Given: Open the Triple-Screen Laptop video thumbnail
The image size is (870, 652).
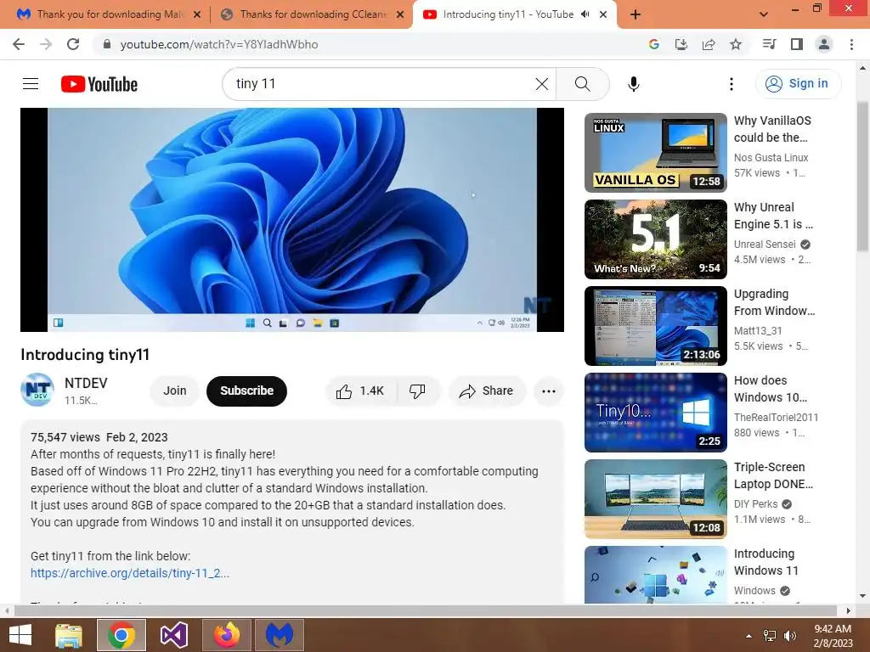Looking at the screenshot, I should [x=655, y=498].
